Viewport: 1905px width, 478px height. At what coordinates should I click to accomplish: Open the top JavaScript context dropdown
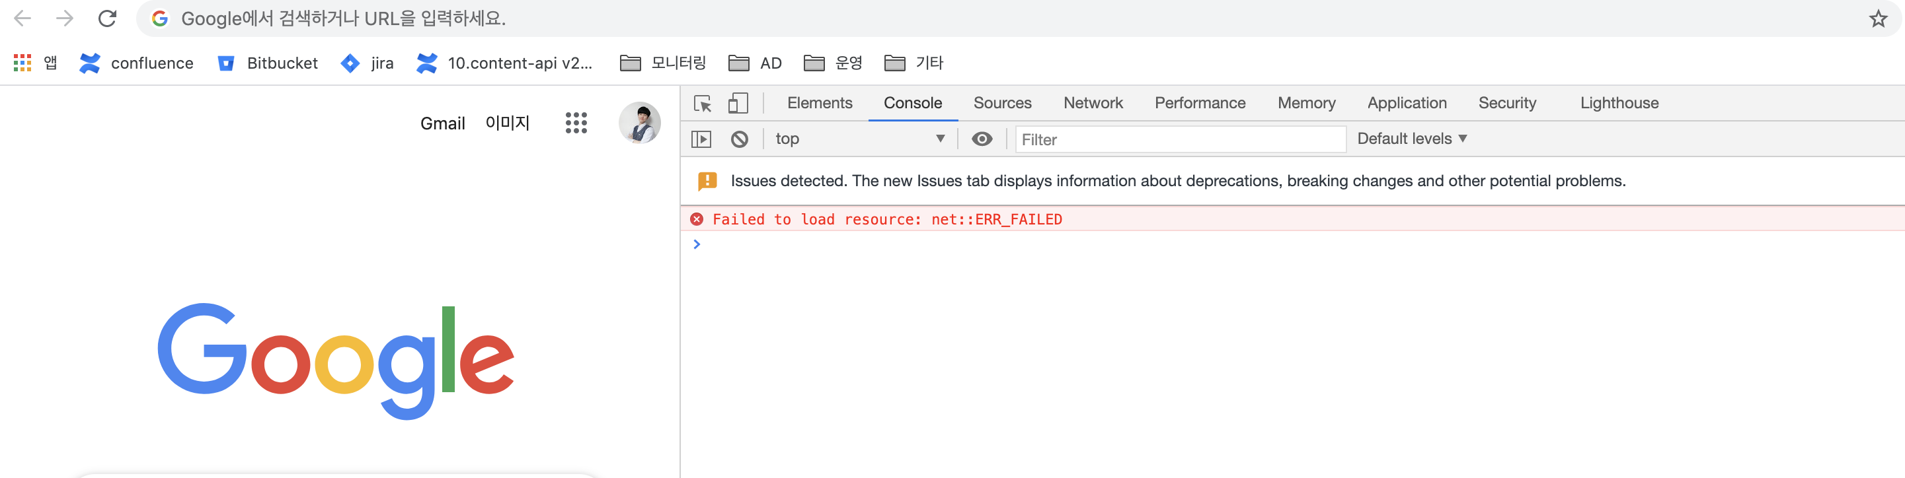pos(860,139)
